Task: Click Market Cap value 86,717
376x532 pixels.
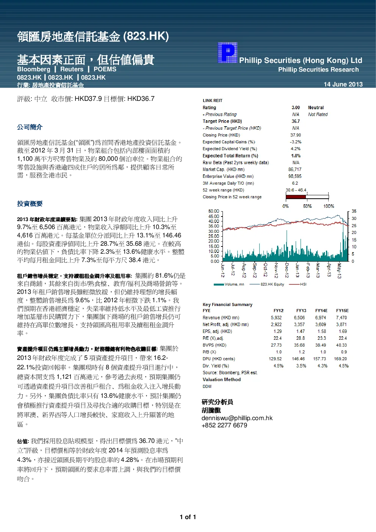Action: point(295,169)
